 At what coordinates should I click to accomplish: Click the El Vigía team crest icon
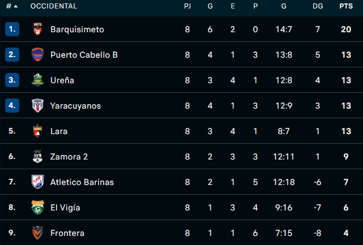37,207
